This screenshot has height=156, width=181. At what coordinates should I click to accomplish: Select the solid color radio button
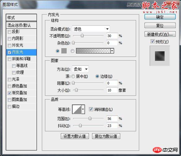coord(58,51)
